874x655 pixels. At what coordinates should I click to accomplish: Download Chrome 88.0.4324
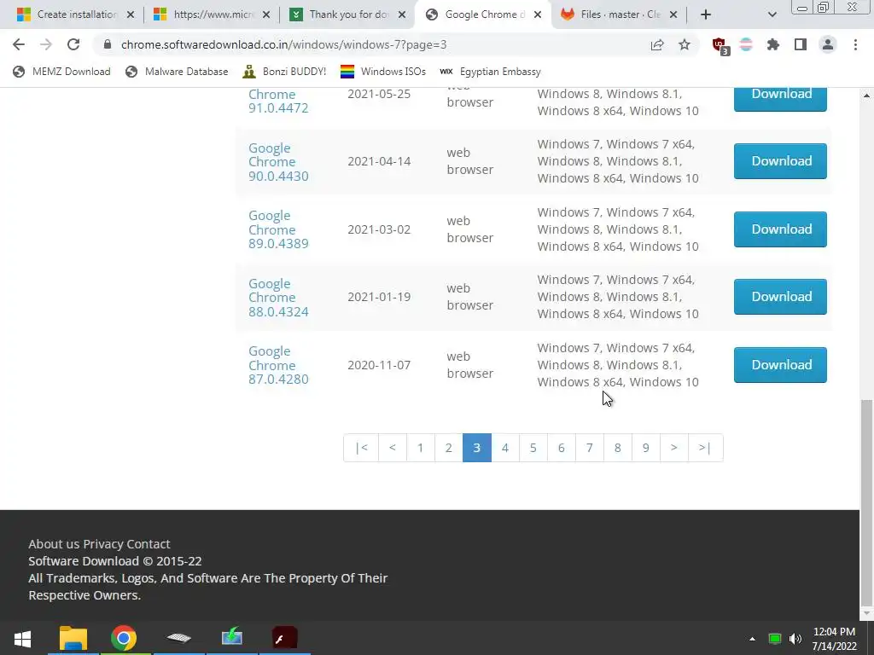(780, 296)
